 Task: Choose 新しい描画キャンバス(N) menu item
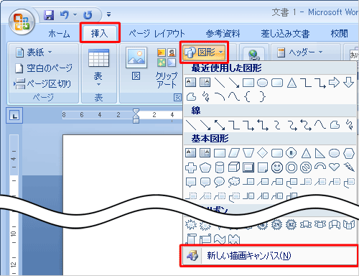click(269, 256)
